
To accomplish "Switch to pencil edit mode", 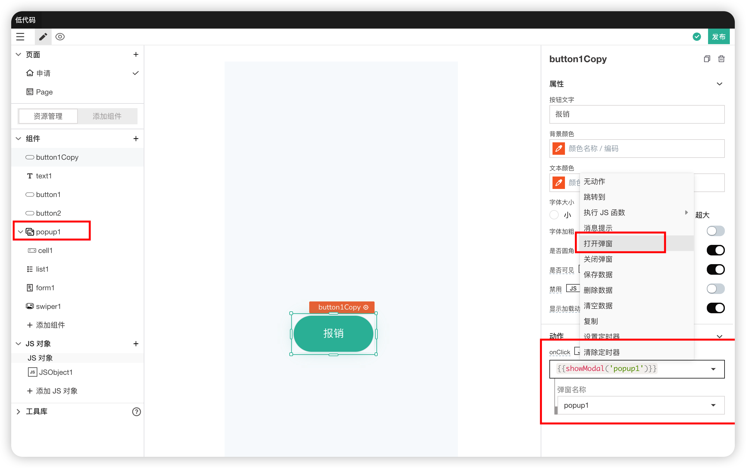I will click(x=43, y=37).
